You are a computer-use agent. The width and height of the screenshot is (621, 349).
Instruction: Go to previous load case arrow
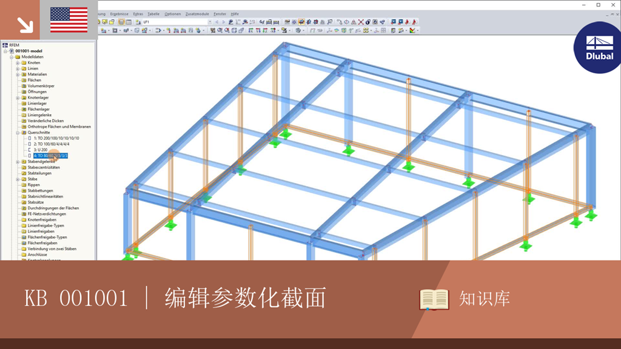[217, 22]
